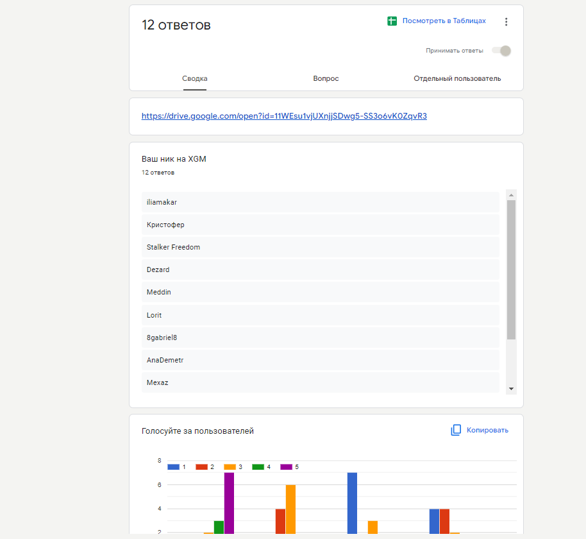Click the green legend swatch for 4
Viewport: 586px width, 539px height.
click(x=258, y=466)
